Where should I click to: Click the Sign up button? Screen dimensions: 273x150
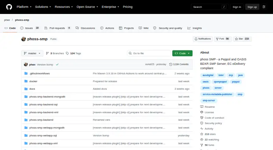point(252,7)
